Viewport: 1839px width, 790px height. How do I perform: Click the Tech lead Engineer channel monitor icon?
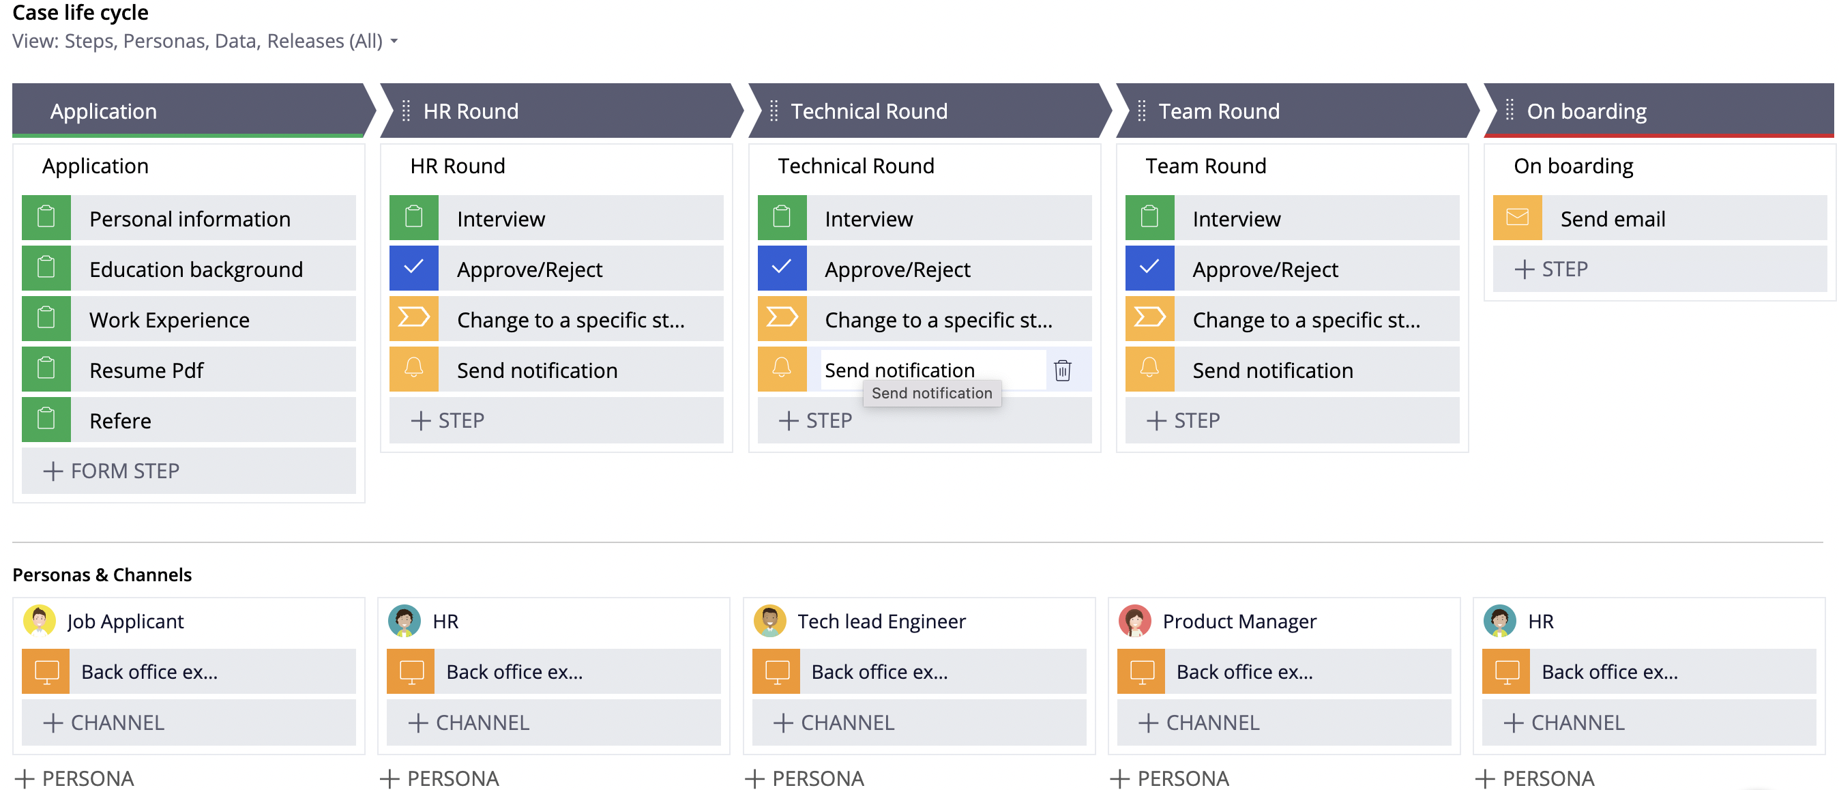point(777,671)
